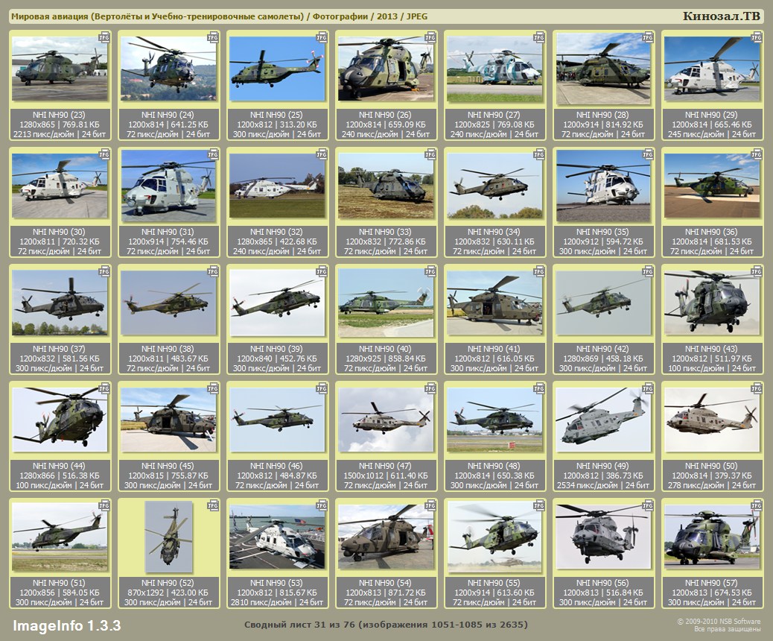Click the 'Сводный лист 31 из 76' footer text
Screen dimensions: 773x641
[x=299, y=625]
